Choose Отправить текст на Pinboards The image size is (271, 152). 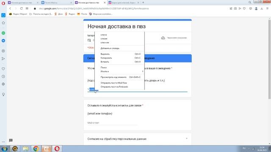click(119, 87)
